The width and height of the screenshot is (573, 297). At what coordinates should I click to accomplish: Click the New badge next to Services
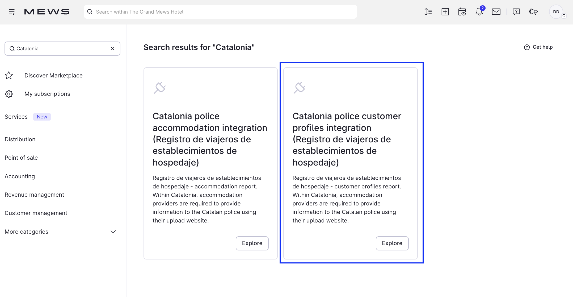(42, 117)
